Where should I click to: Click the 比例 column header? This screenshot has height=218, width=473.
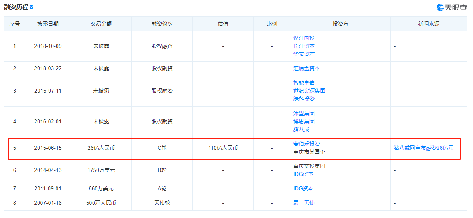(272, 24)
